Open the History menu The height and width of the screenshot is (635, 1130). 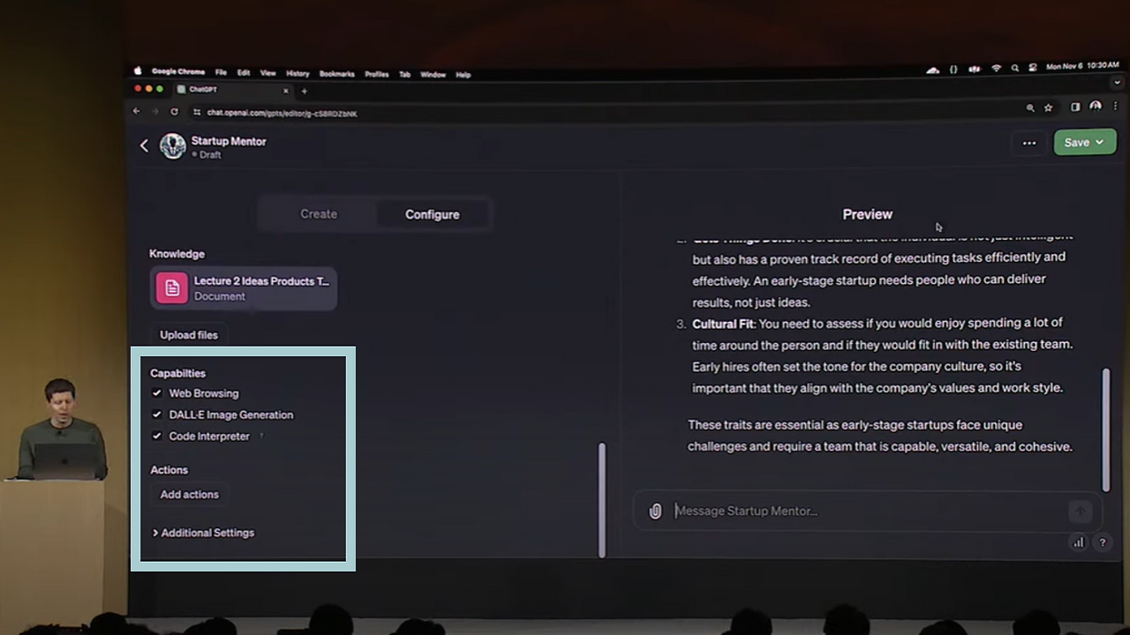298,74
